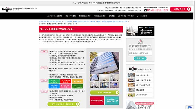Image resolution: width=195 pixels, height=109 pixels.
Task: Click the green レンタルオフィス service tag
Action: pyautogui.click(x=54, y=81)
